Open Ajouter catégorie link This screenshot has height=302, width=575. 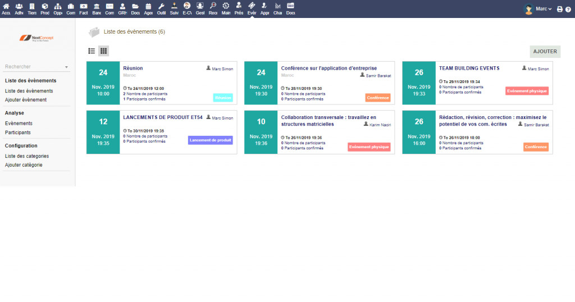coord(24,165)
